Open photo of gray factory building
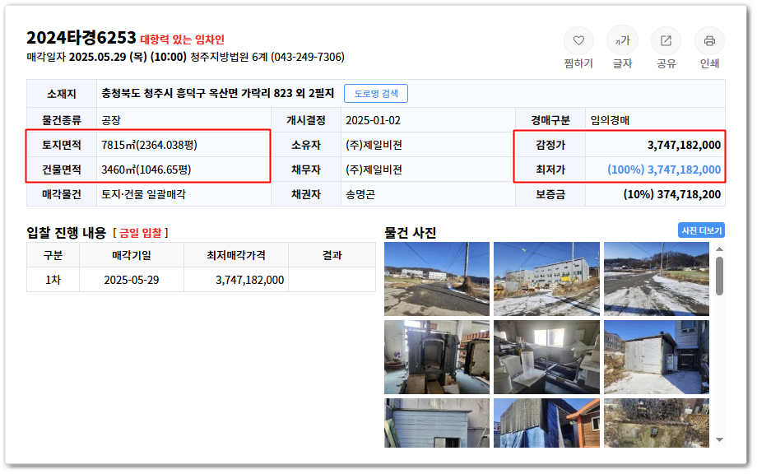This screenshot has width=757, height=474. click(x=546, y=279)
